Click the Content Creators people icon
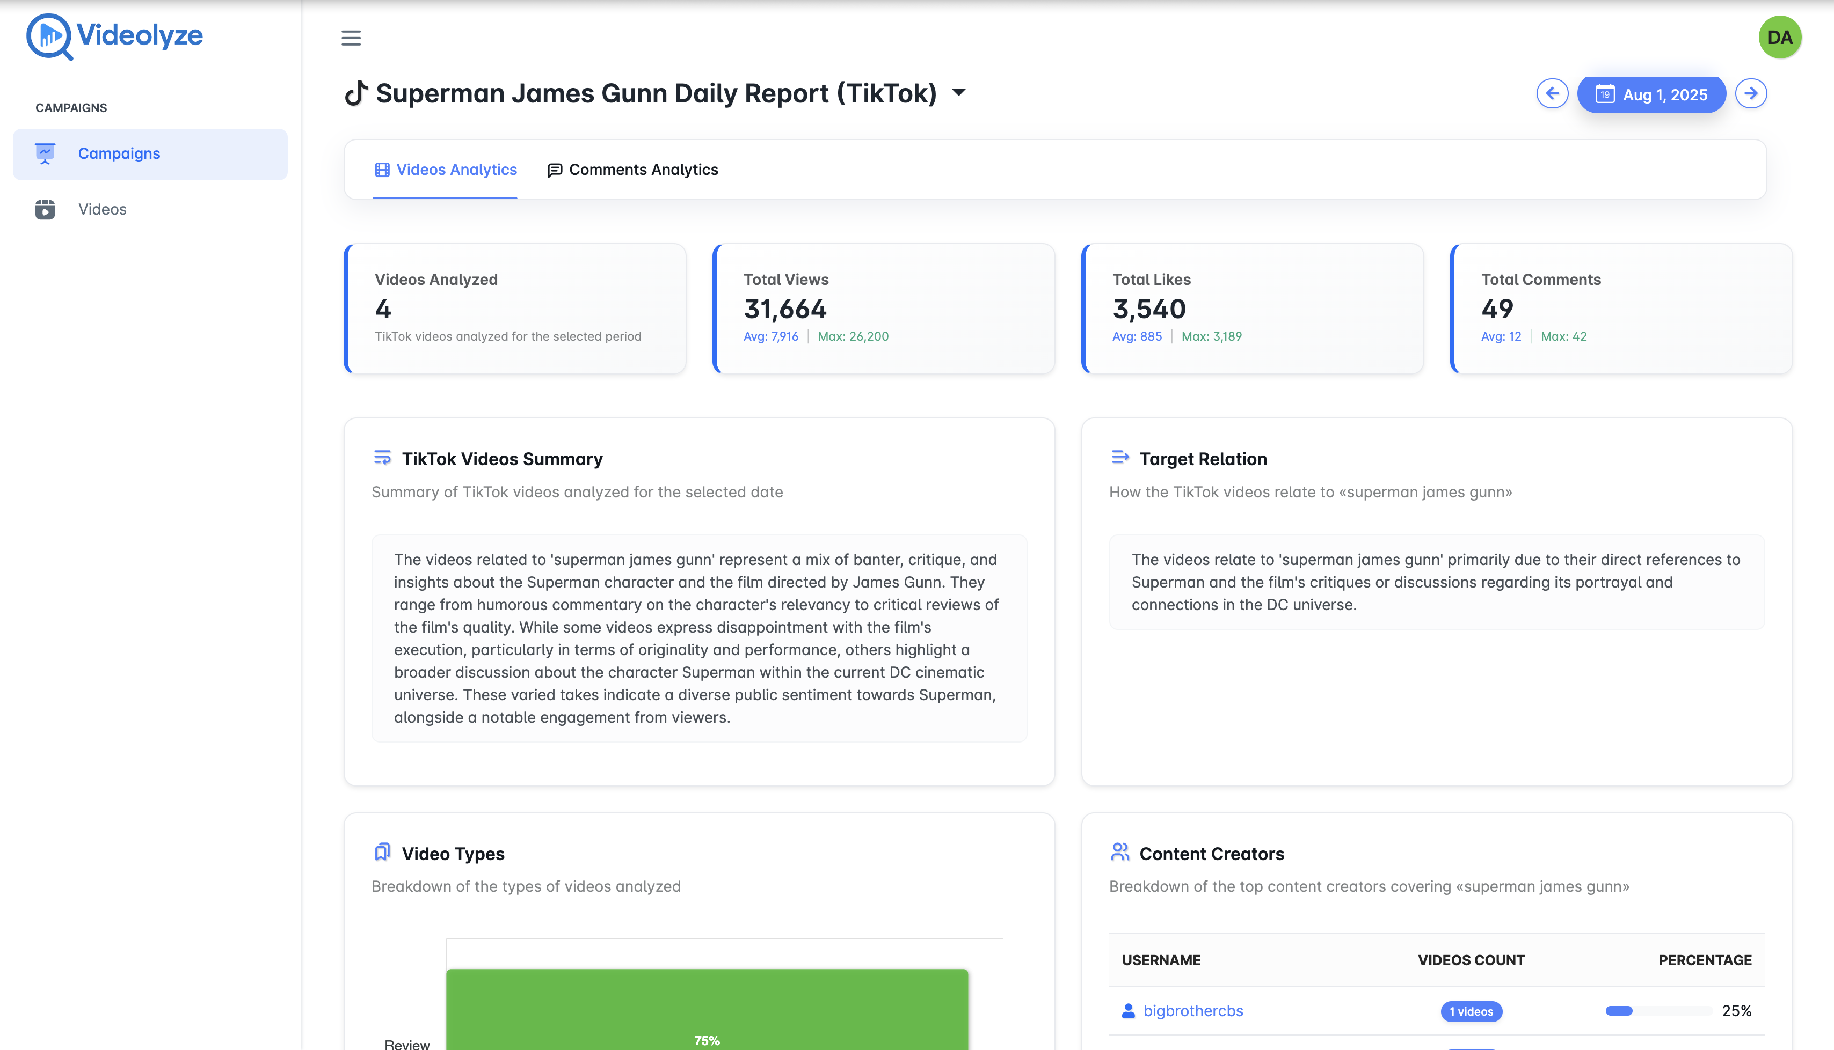Screen dimensions: 1834x1050 [1120, 853]
